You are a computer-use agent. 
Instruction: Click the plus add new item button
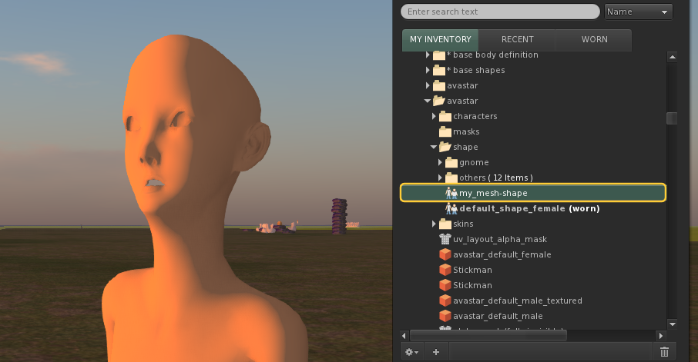click(x=436, y=352)
